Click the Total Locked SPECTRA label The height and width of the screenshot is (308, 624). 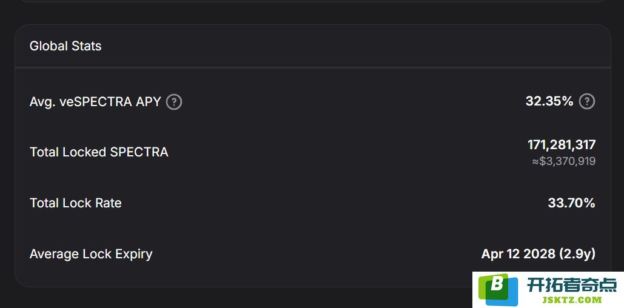tap(99, 152)
